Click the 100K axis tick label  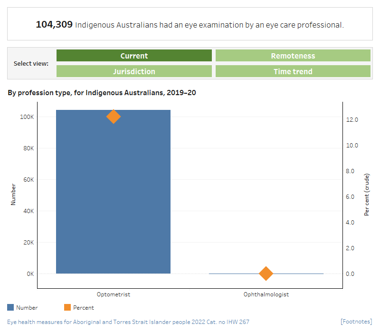[x=28, y=117]
